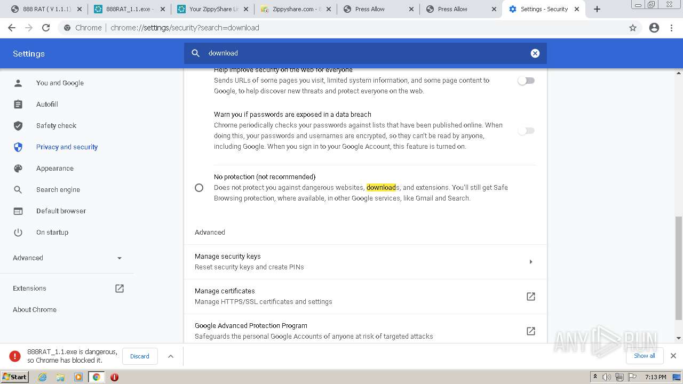Screen dimensions: 683x384
Task: Reload the current settings page
Action: click(x=46, y=28)
